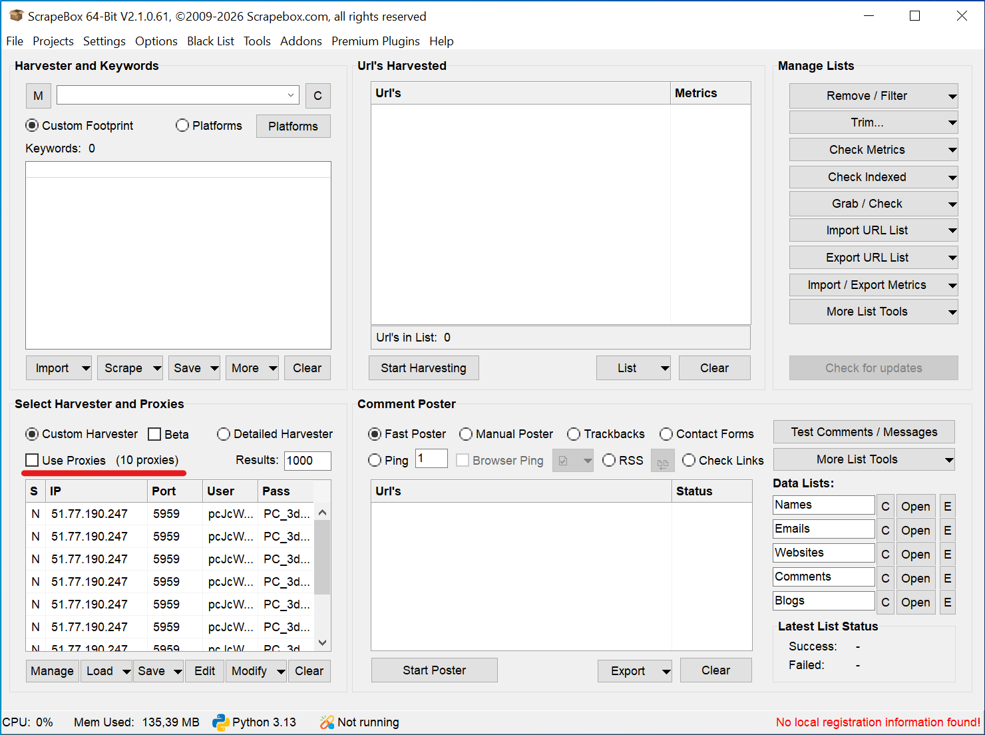The height and width of the screenshot is (735, 985).
Task: Click the C button next to Websites
Action: (885, 555)
